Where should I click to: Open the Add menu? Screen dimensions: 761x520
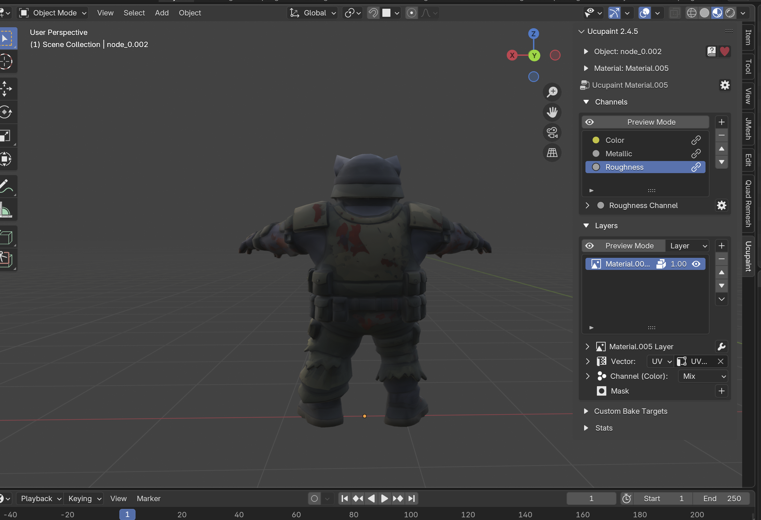(161, 13)
